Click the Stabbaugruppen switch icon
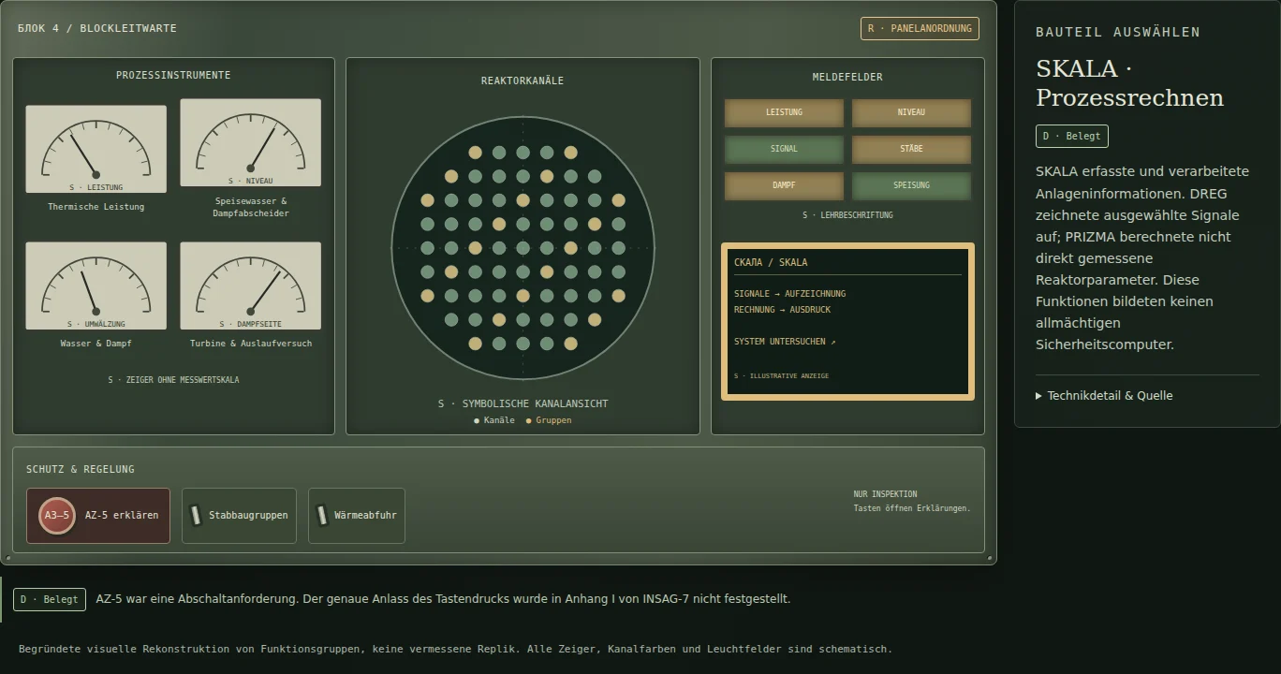The height and width of the screenshot is (674, 1281). click(x=196, y=515)
